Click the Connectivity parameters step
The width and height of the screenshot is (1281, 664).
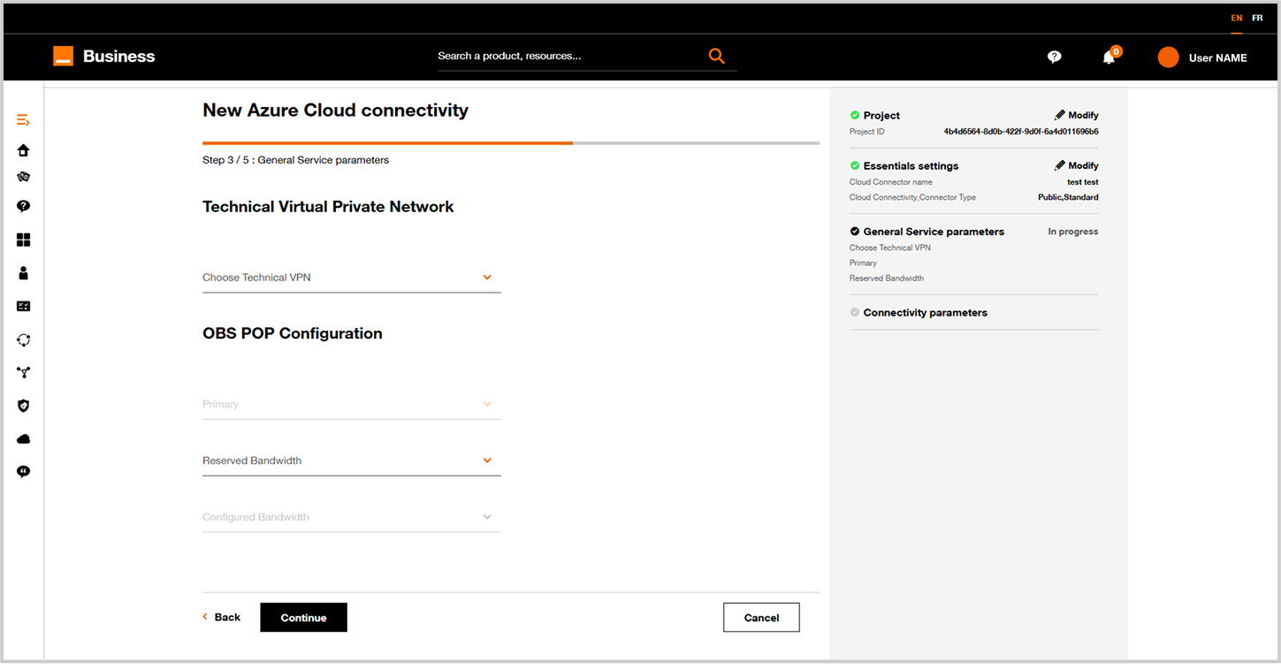tap(925, 312)
